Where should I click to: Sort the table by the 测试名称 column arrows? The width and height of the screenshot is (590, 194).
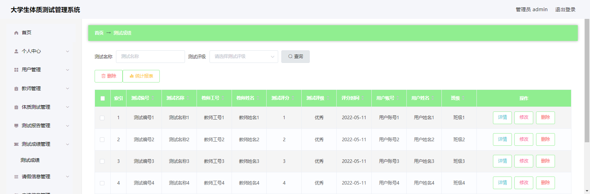coord(188,98)
